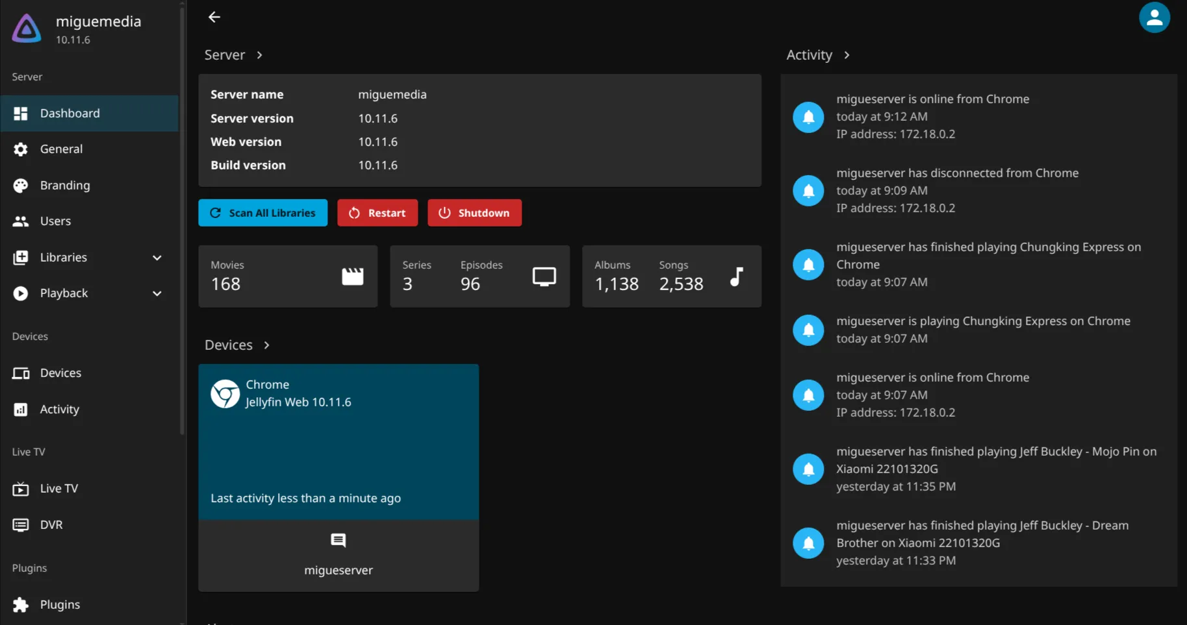Click the Users people icon
This screenshot has height=625, width=1187.
[21, 221]
